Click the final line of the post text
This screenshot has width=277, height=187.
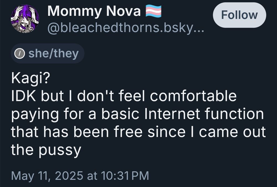click(x=46, y=150)
